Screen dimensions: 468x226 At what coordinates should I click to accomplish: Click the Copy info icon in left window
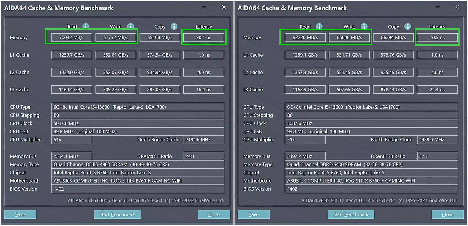pos(174,26)
